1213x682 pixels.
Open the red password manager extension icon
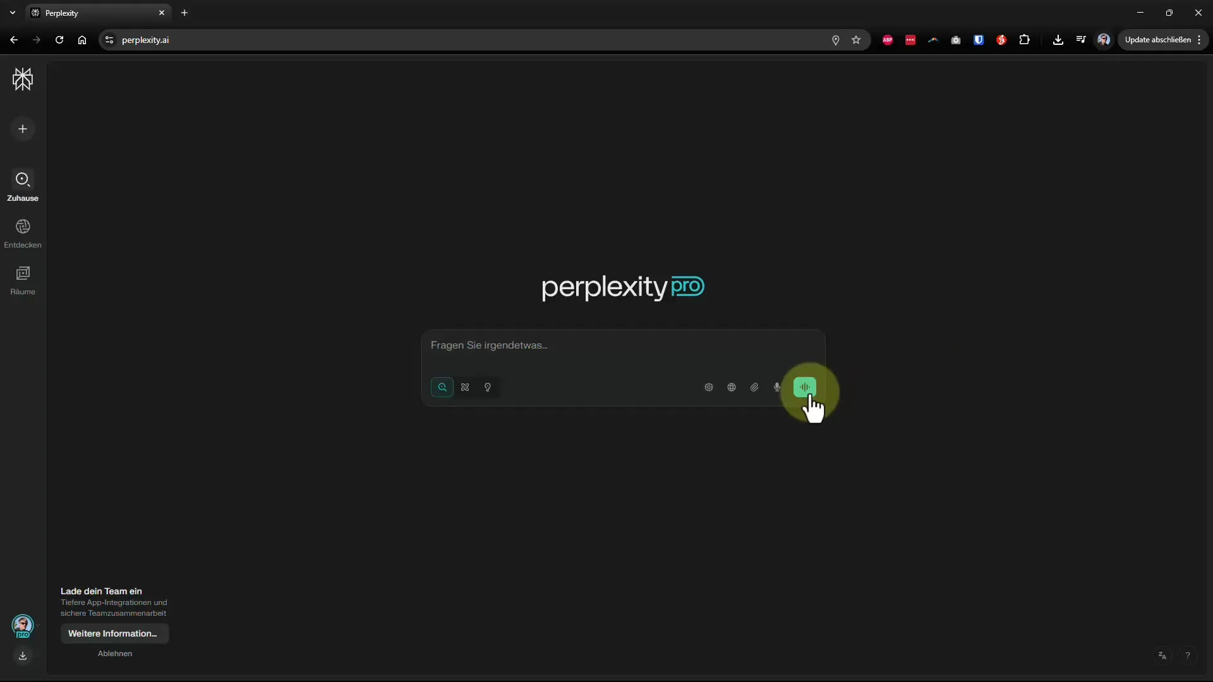(x=910, y=40)
